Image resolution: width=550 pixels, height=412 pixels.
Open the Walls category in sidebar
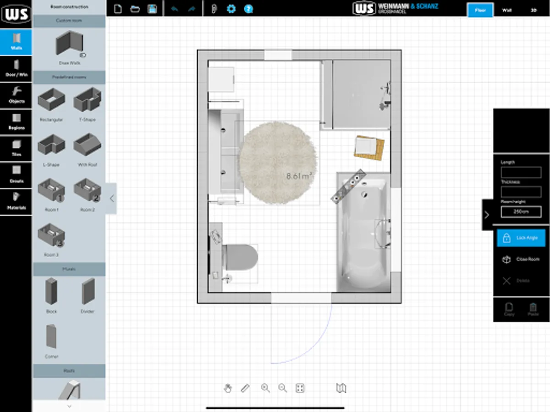click(x=16, y=42)
